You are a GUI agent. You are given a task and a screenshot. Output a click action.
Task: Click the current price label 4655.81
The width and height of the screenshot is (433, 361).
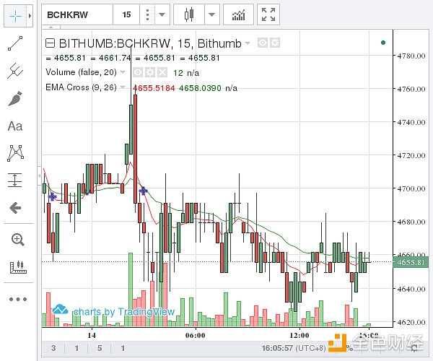(411, 262)
